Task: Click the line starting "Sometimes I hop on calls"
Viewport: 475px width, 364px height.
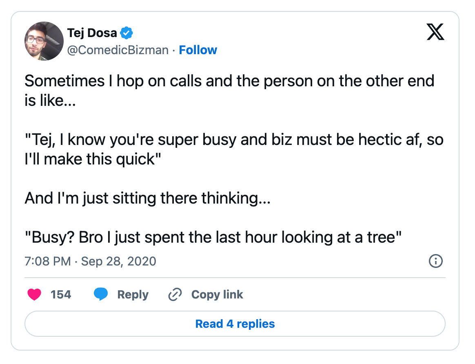Action: click(229, 81)
